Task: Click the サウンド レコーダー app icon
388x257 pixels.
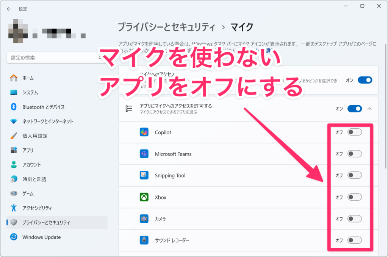Action: [x=144, y=240]
